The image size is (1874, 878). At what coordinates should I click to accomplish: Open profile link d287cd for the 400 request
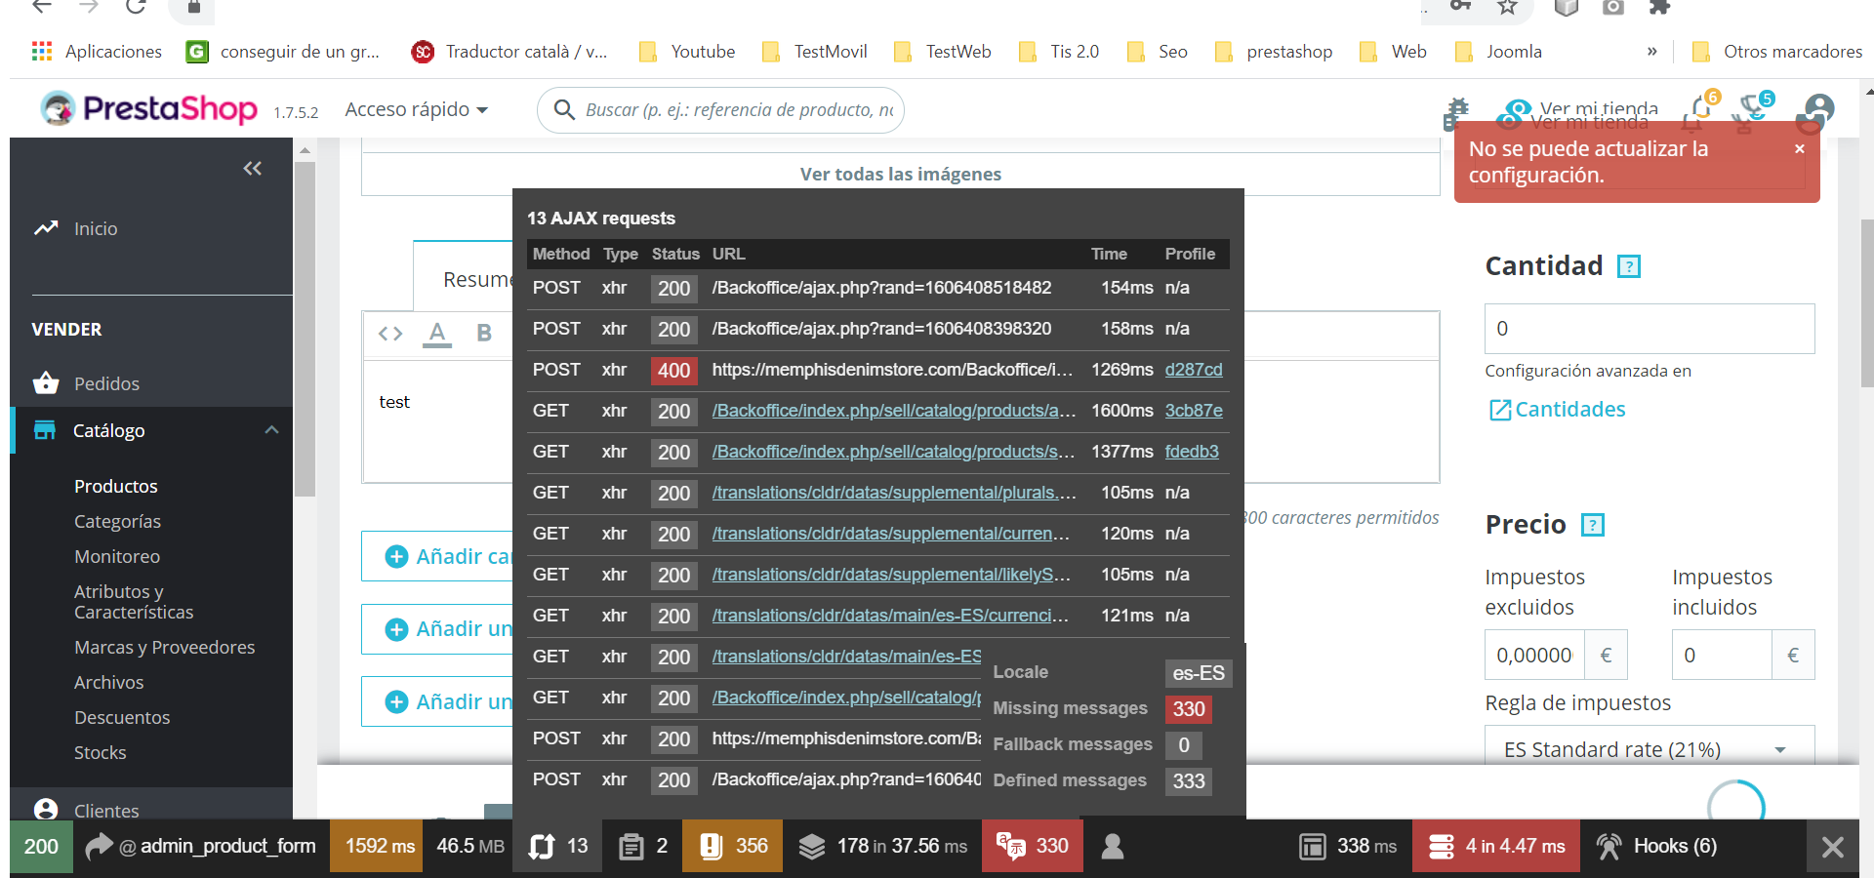[1194, 370]
